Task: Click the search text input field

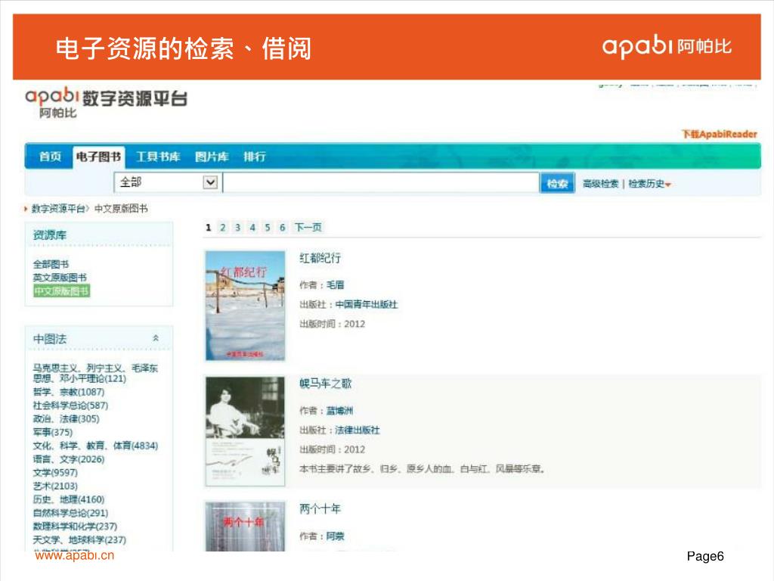Action: click(x=381, y=182)
